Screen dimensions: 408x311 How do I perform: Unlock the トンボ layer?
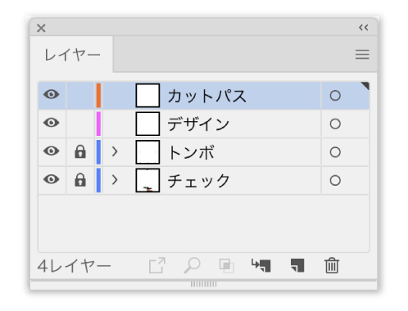point(80,151)
